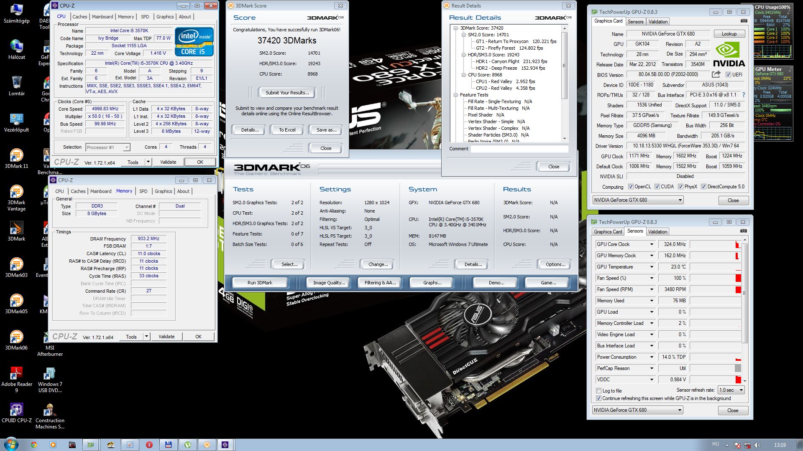Open Lomtár recycle bin icon
The height and width of the screenshot is (451, 803).
(x=17, y=86)
